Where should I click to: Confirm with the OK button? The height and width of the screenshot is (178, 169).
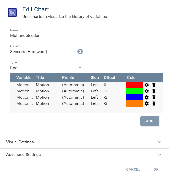(156, 169)
